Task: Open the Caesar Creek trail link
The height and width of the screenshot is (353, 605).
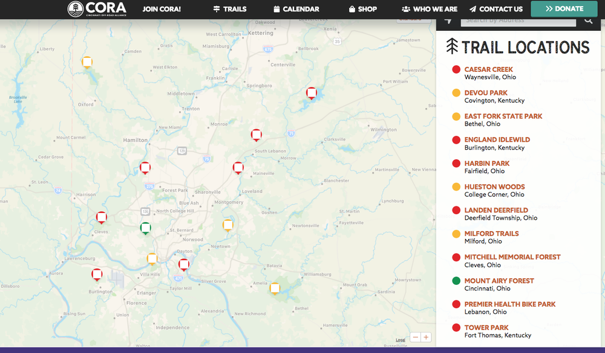Action: (x=488, y=69)
